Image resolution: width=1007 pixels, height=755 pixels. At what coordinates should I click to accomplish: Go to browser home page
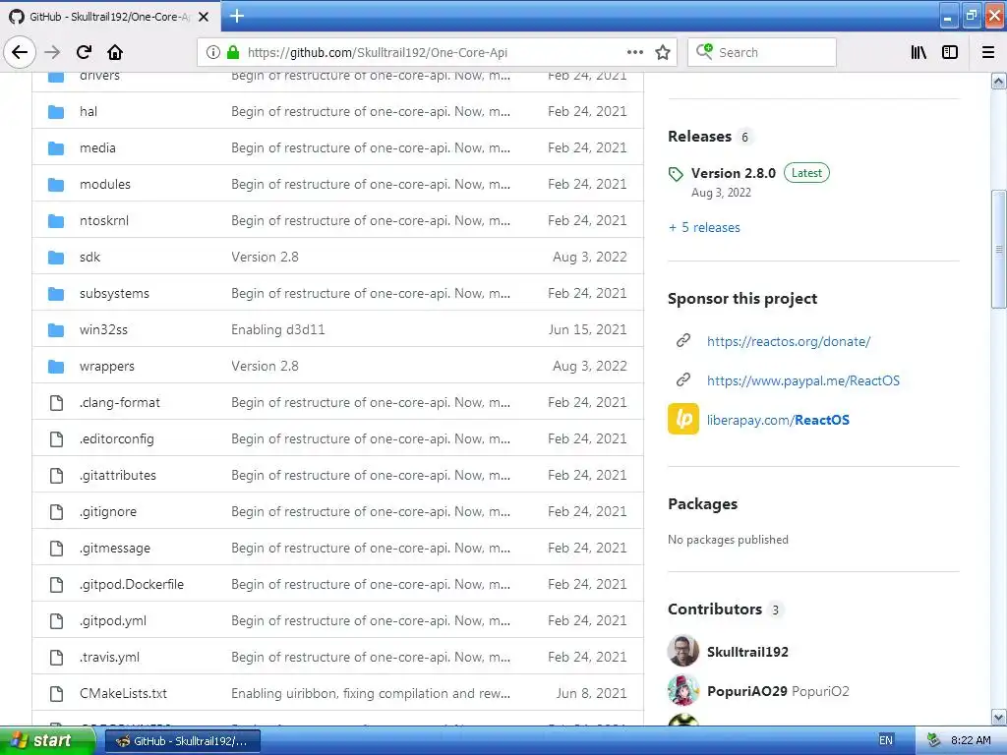point(115,53)
